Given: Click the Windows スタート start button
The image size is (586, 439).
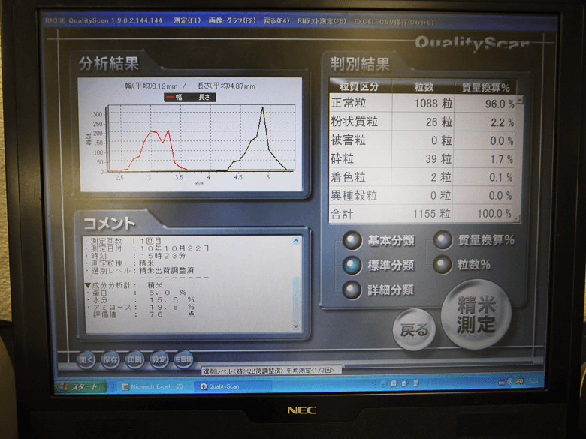Looking at the screenshot, I should pos(80,387).
